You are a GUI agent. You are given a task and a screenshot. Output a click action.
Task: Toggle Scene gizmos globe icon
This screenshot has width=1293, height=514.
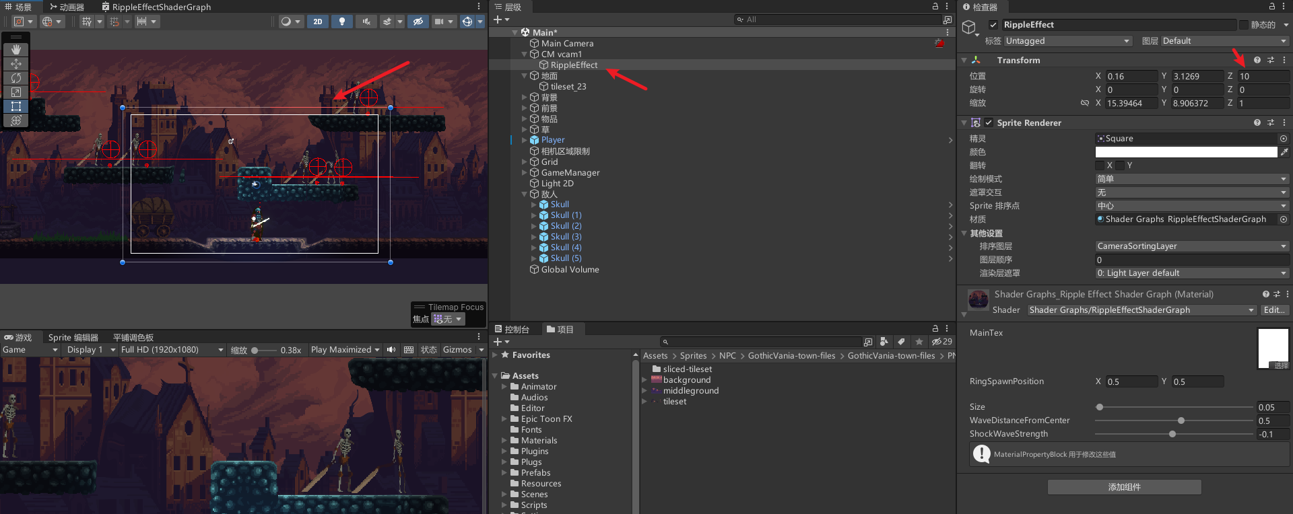coord(467,22)
